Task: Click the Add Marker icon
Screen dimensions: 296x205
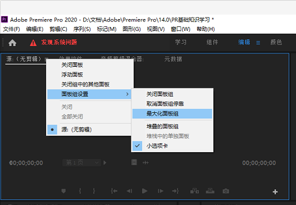Action: pyautogui.click(x=63, y=191)
